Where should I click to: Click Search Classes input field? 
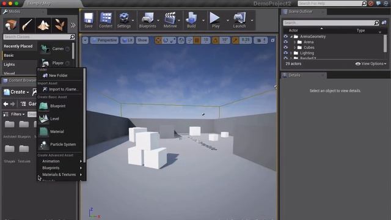click(x=39, y=37)
